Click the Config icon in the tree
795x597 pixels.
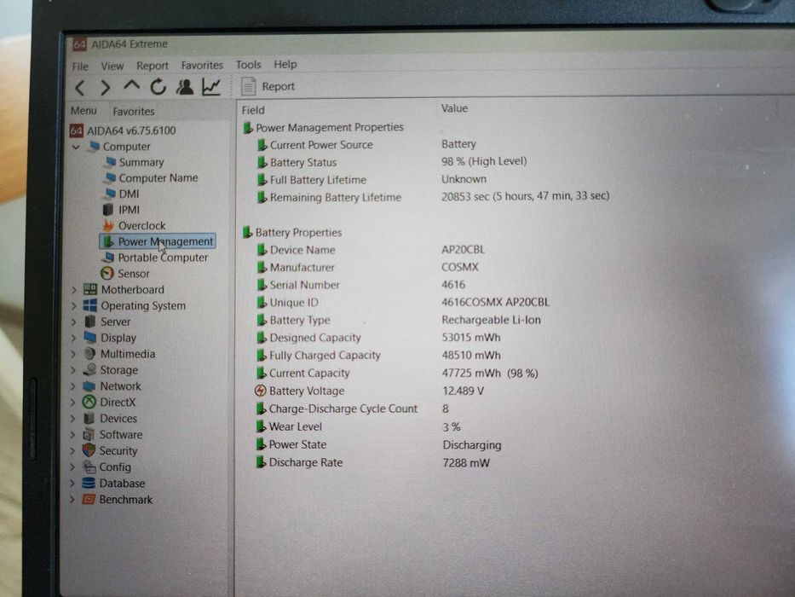[x=89, y=467]
